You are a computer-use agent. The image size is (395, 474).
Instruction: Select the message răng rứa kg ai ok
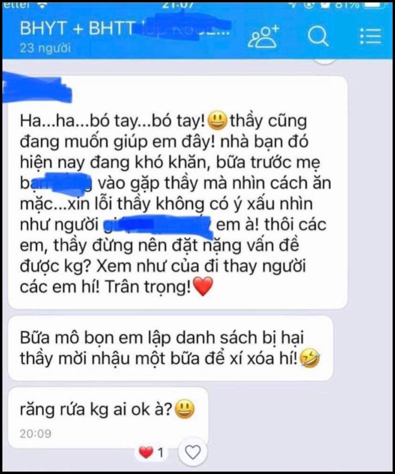(x=108, y=417)
